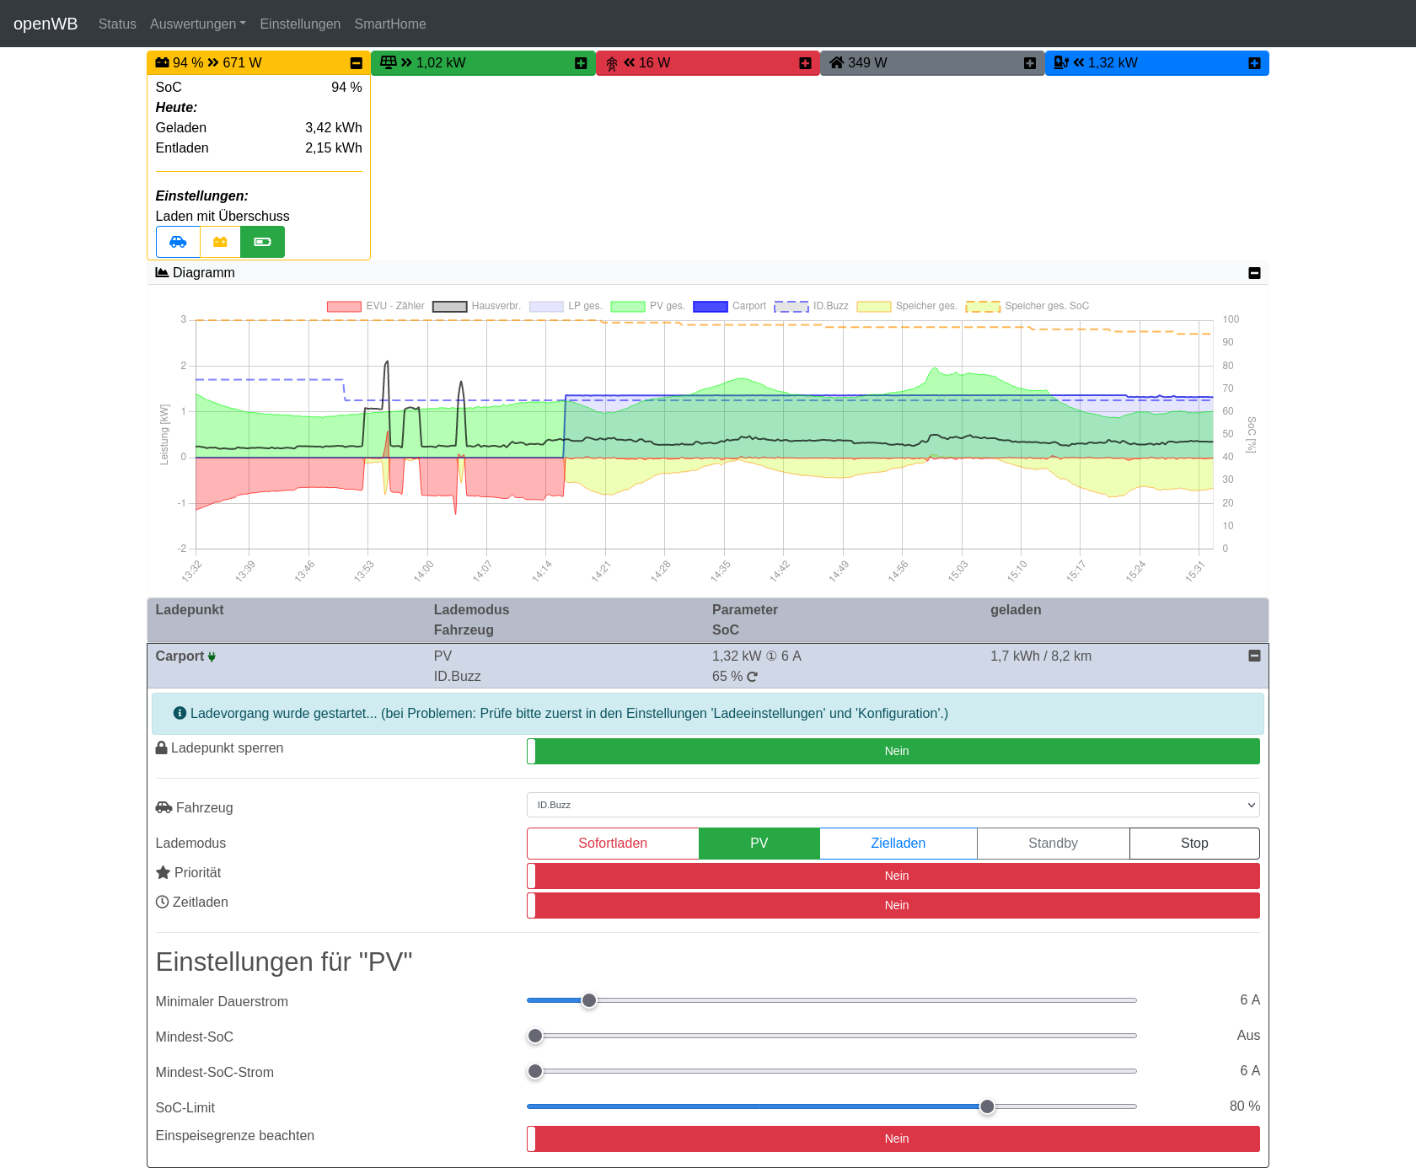Toggle EVU - Zähler legend series
Screen dimensions: 1416x1168
click(376, 306)
